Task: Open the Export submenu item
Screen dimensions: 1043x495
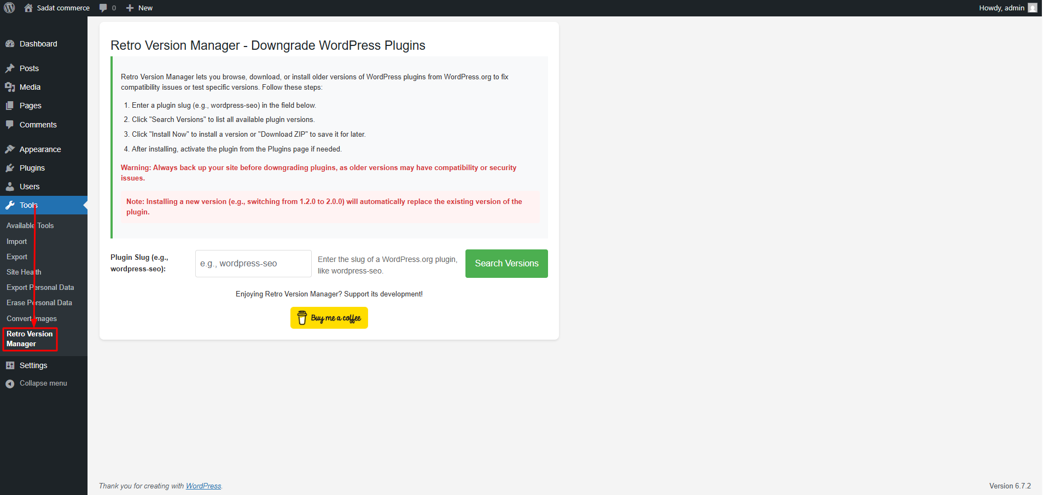Action: (17, 257)
